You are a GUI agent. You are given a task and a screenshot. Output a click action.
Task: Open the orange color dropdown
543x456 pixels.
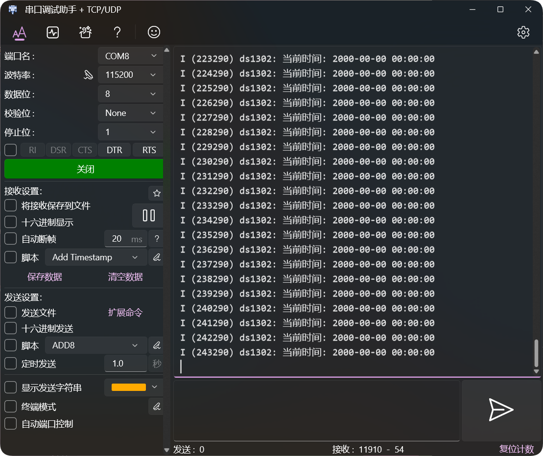coord(134,387)
